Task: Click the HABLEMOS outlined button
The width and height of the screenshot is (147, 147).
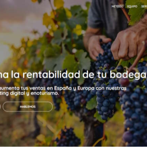Action: tap(28, 107)
